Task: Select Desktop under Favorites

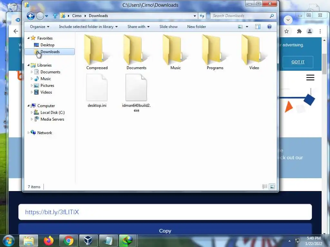Action: click(x=47, y=45)
